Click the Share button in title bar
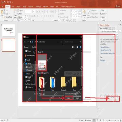122x122 pixels. pos(118,7)
